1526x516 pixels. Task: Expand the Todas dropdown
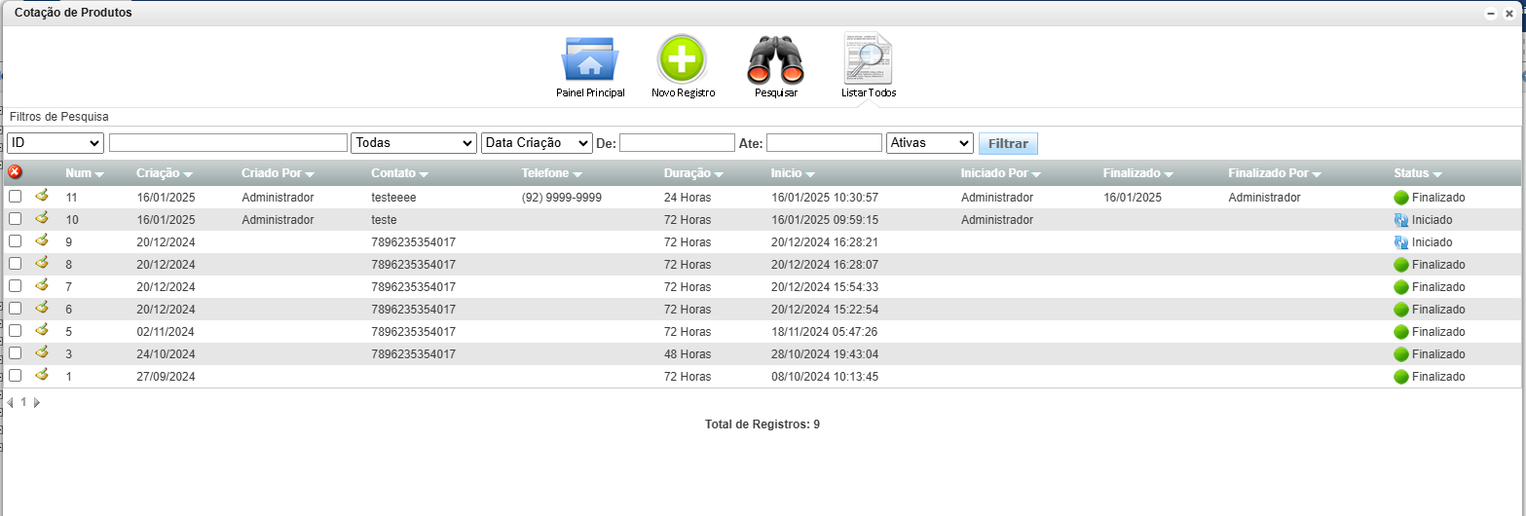coord(414,143)
